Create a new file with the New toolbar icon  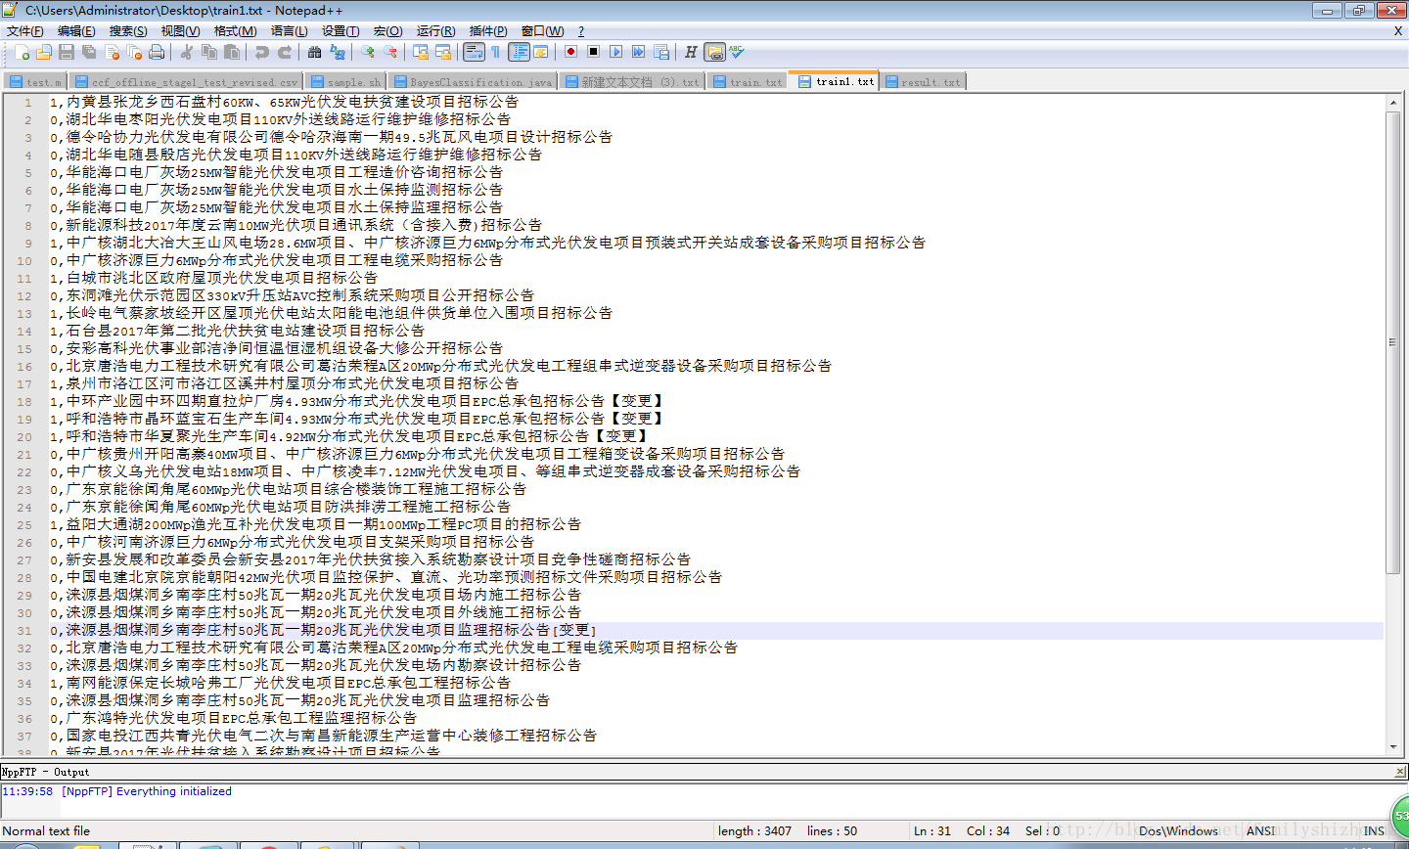pos(22,52)
